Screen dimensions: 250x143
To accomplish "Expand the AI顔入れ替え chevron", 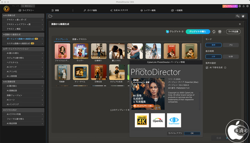I will tap(42, 53).
